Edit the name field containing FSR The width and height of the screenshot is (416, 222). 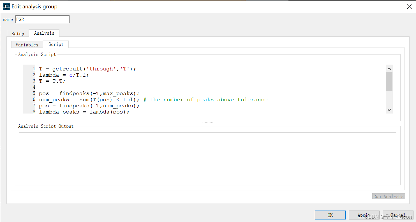click(42, 19)
